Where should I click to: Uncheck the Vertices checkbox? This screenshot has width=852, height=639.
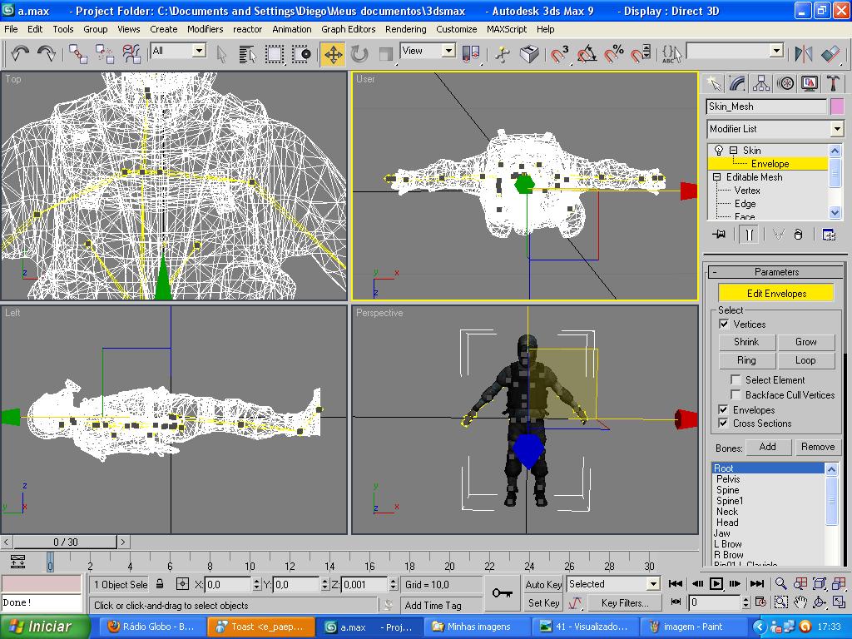click(724, 324)
